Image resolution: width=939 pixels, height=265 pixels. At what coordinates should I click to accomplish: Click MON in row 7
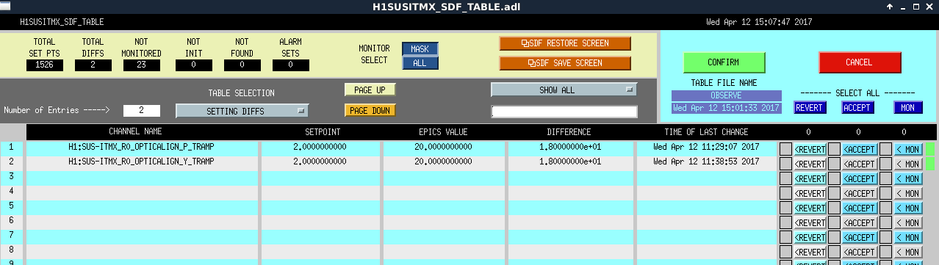point(908,237)
